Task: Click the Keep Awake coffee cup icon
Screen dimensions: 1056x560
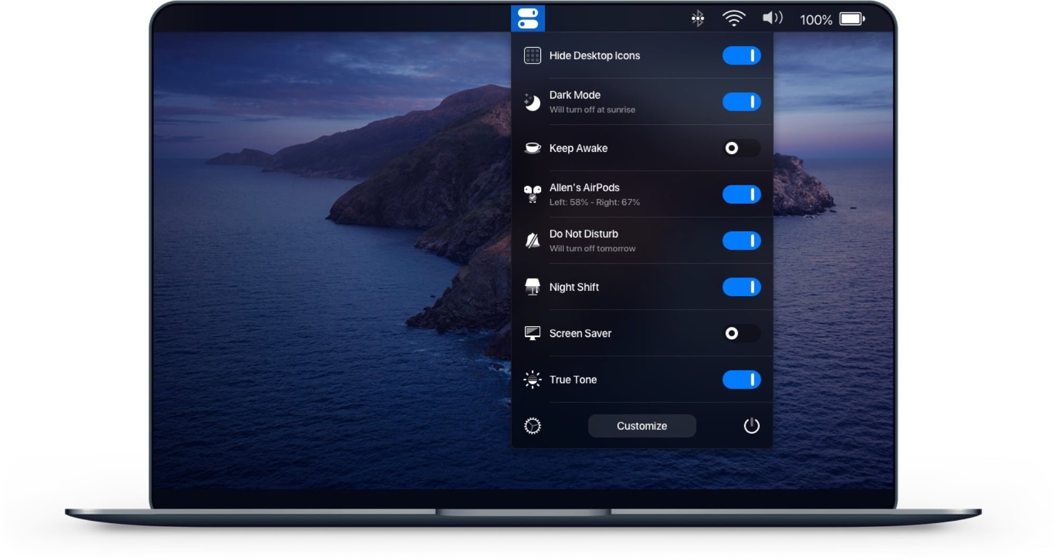Action: [x=533, y=148]
